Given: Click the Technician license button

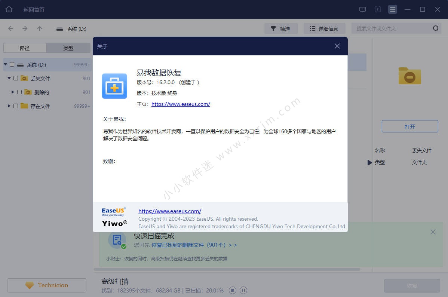Looking at the screenshot, I should [47, 285].
